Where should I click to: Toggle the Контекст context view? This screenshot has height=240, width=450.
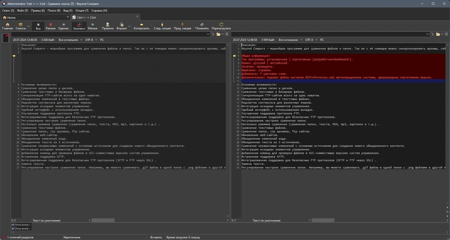pos(79,26)
